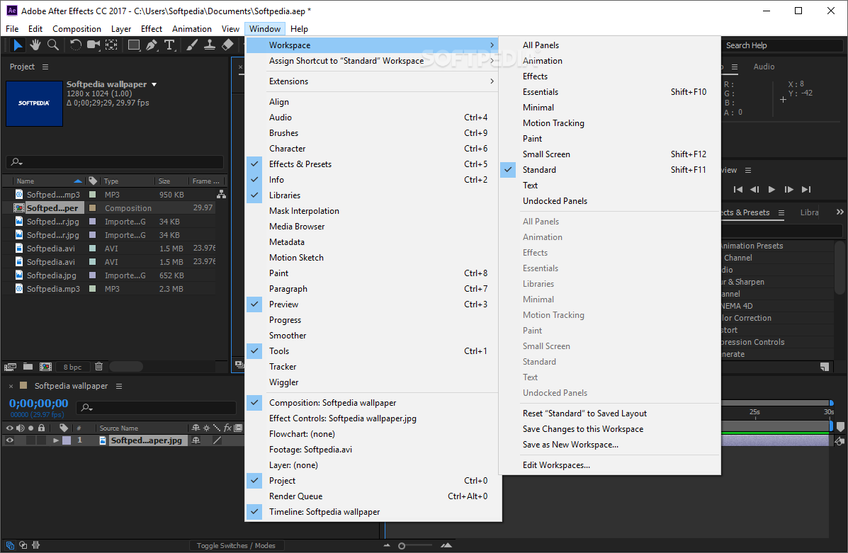Select the Selection arrow tool
The image size is (848, 553).
(18, 45)
